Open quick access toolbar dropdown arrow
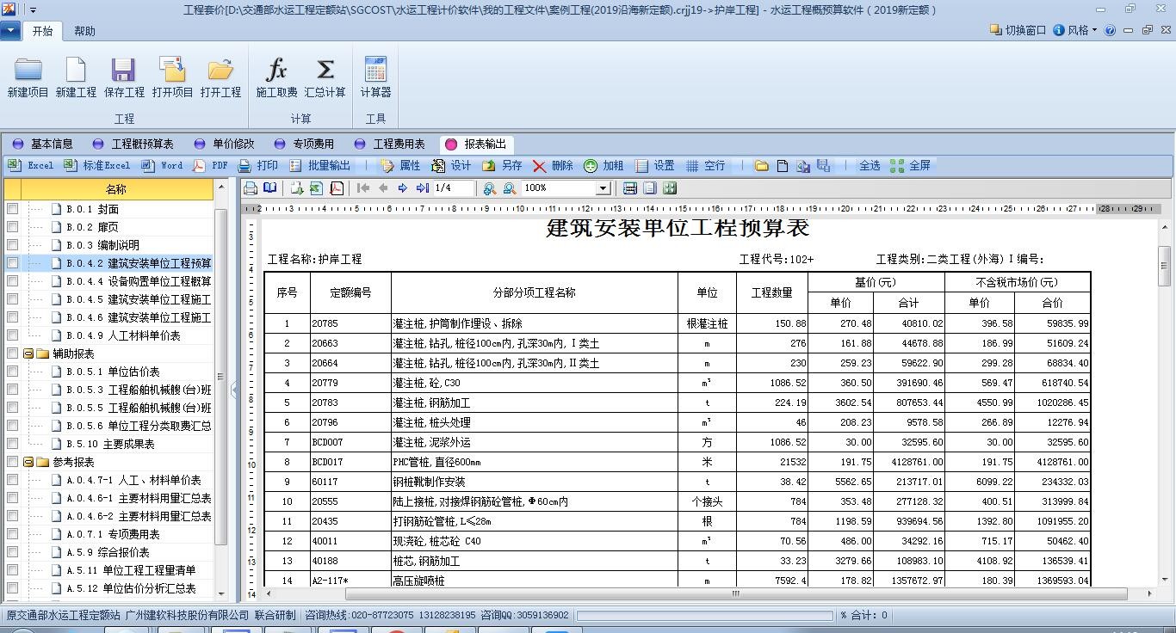Image resolution: width=1176 pixels, height=633 pixels. [32, 10]
